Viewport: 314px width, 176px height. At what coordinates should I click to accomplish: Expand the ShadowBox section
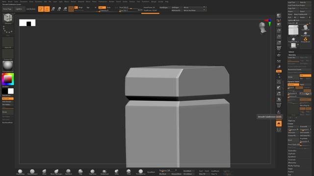pyautogui.click(x=292, y=151)
